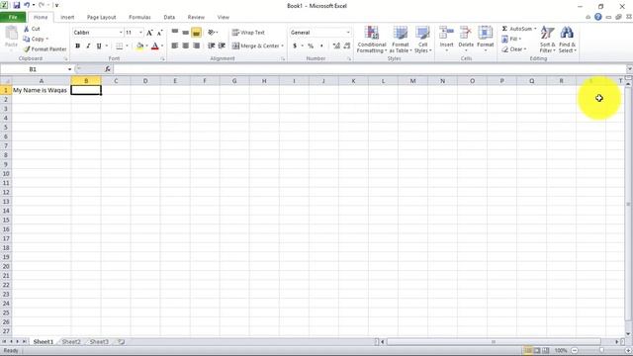The image size is (633, 356).
Task: Open the File tab
Action: pos(13,17)
